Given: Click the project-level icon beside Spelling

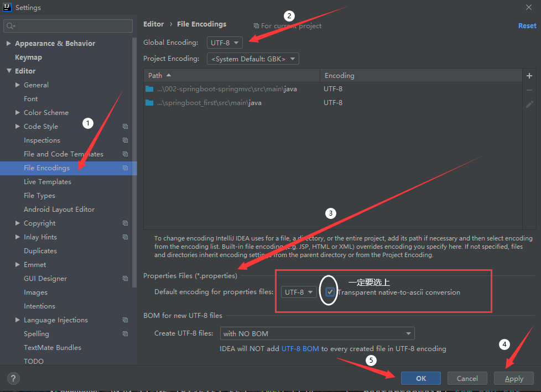Looking at the screenshot, I should (x=125, y=334).
